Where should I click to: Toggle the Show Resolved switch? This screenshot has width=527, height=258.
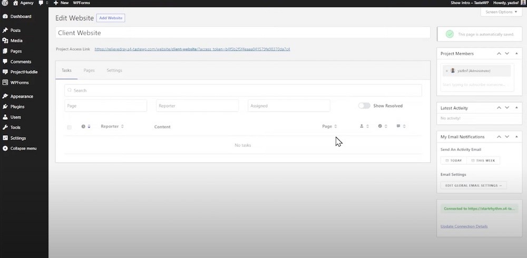click(364, 106)
